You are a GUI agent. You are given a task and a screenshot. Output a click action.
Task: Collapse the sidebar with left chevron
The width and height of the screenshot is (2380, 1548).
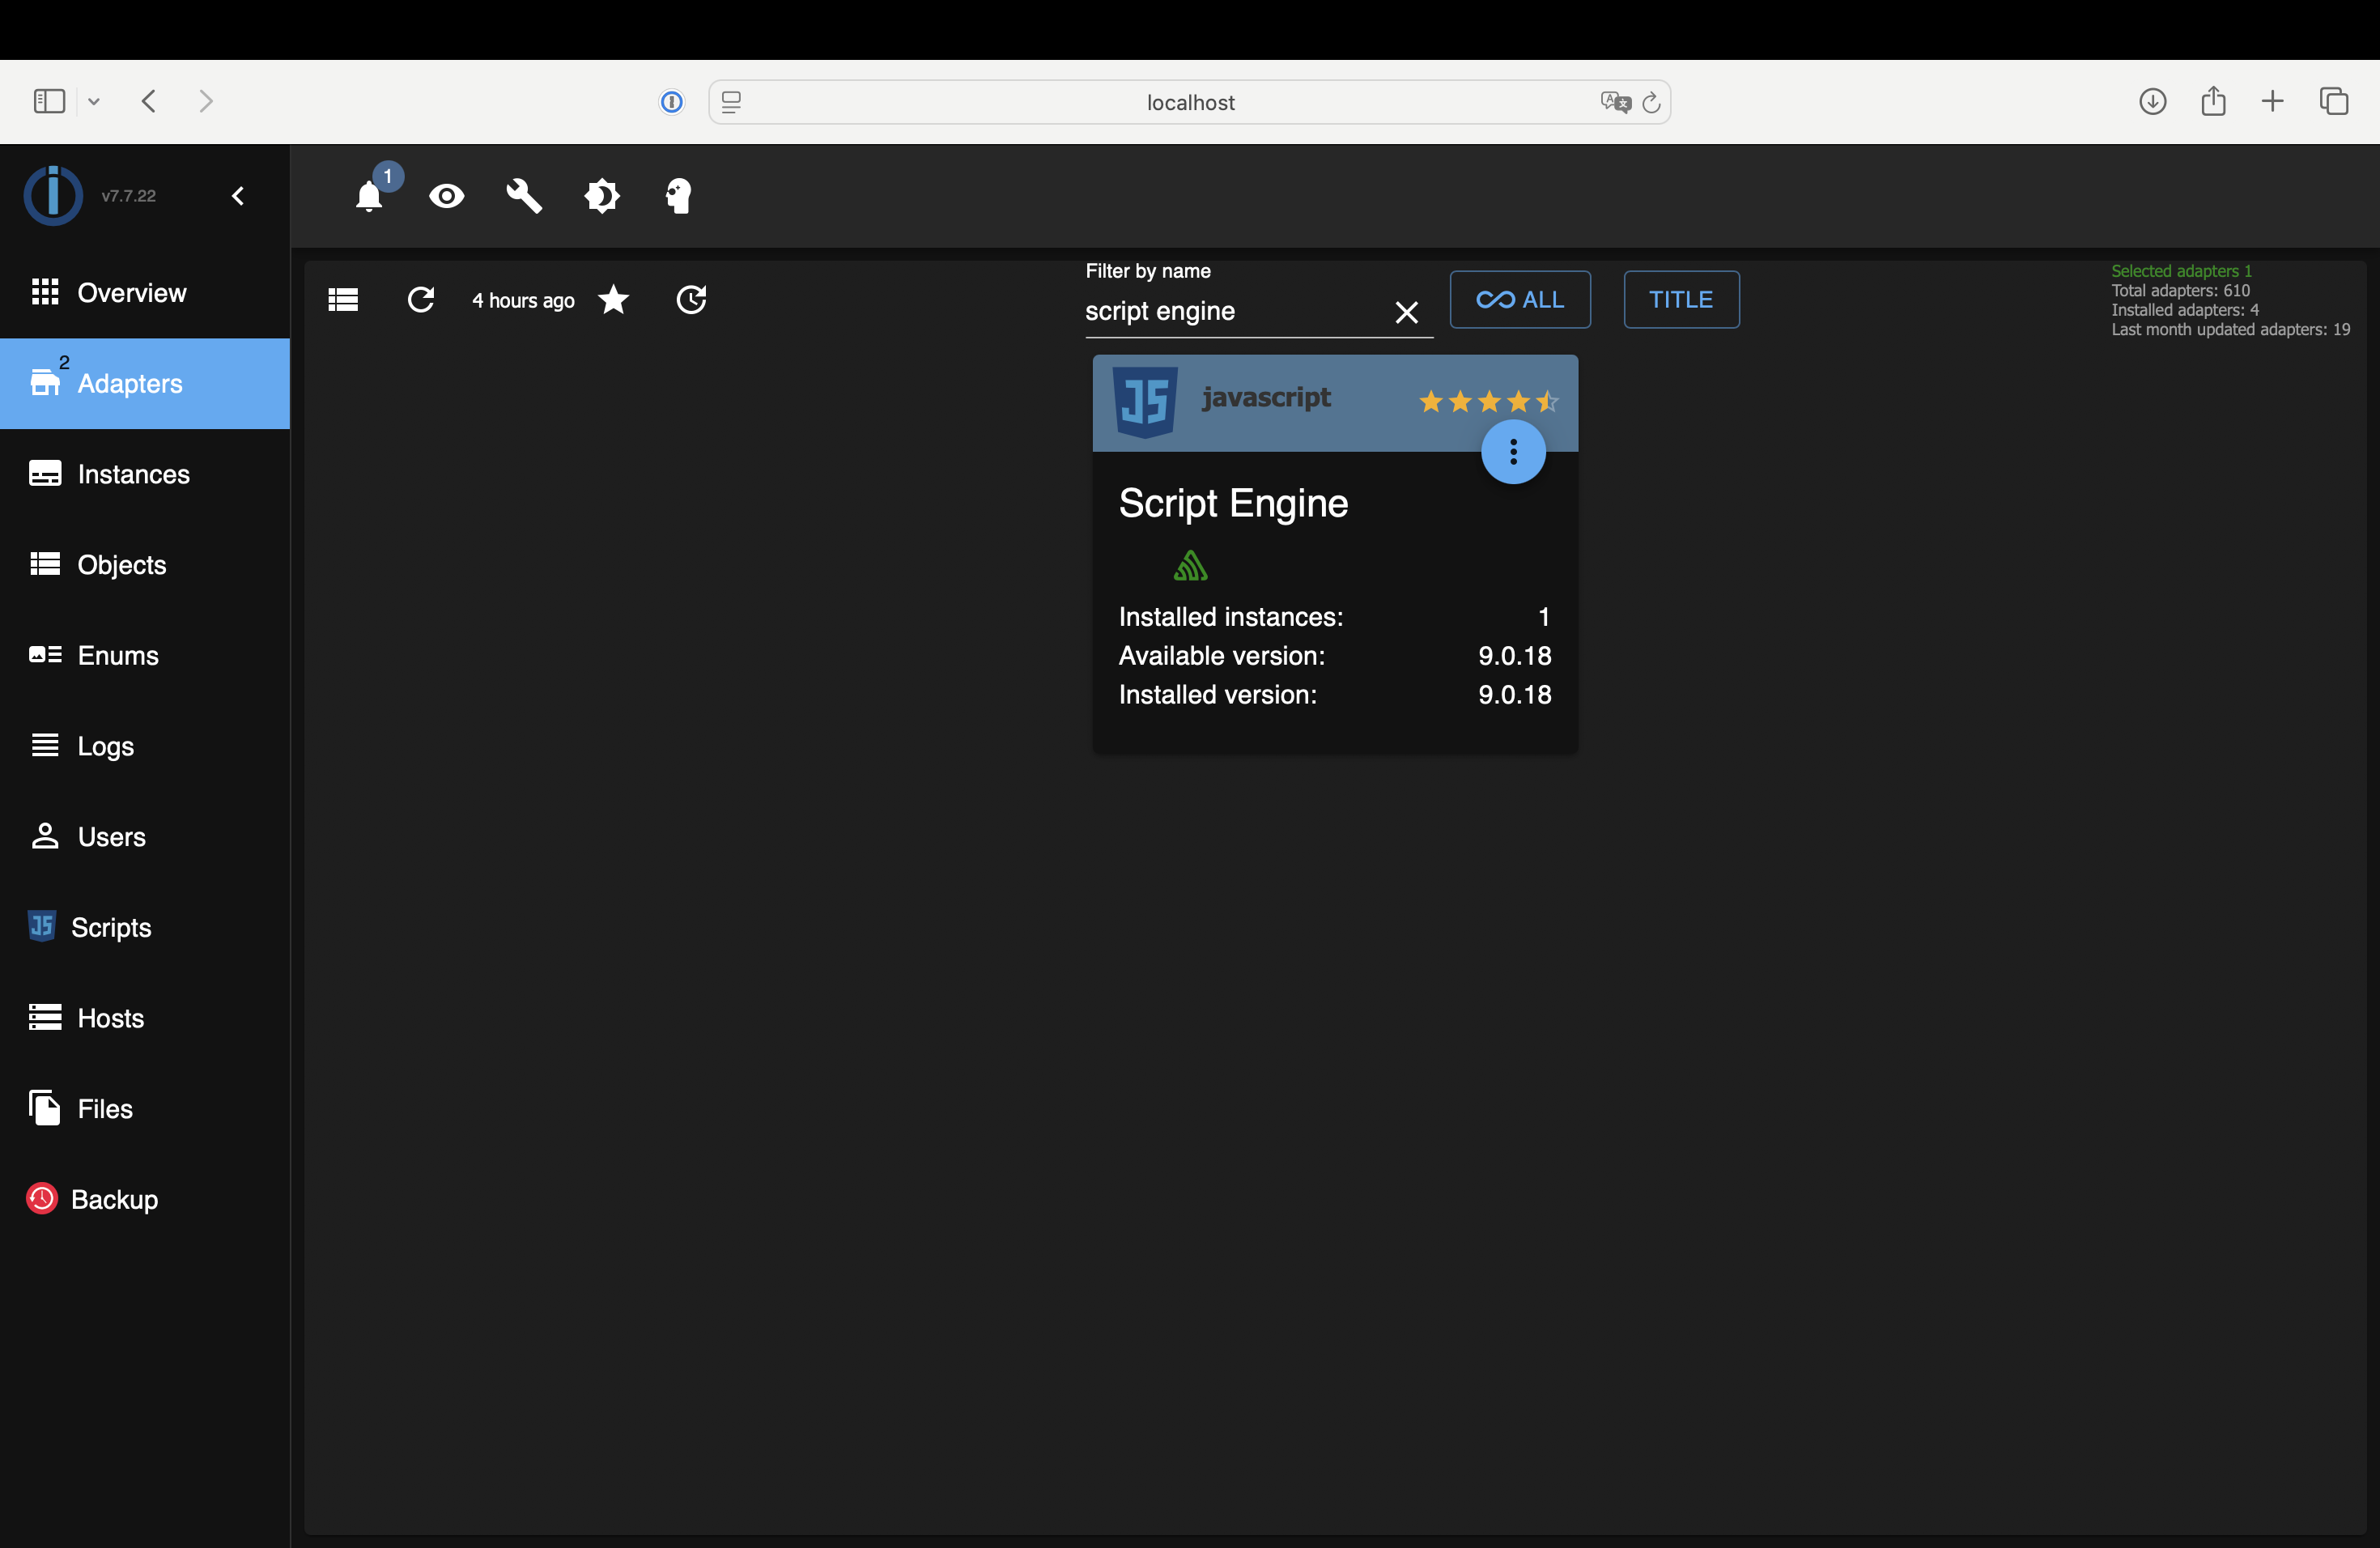238,196
